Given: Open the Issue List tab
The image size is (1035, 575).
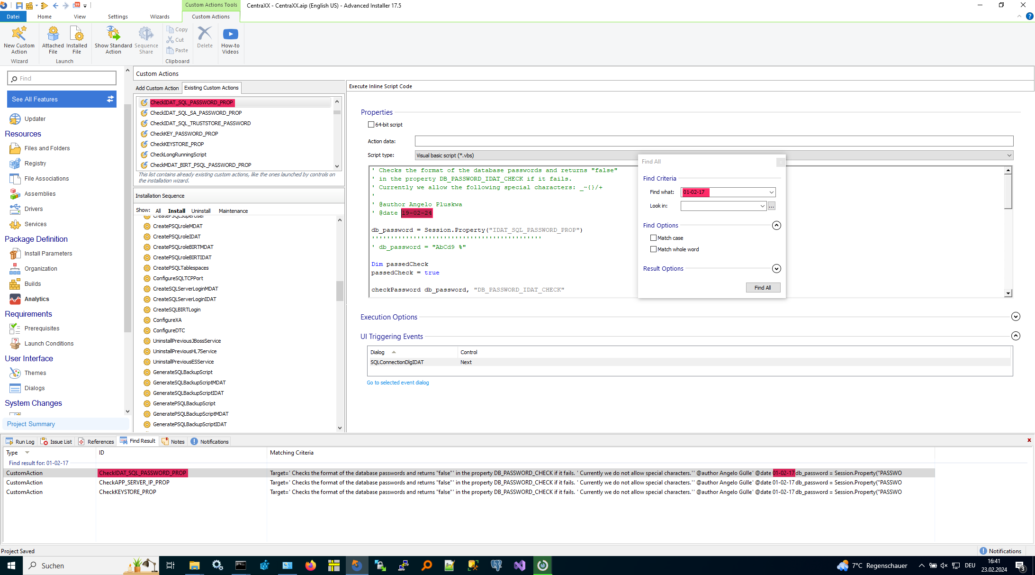Looking at the screenshot, I should tap(57, 442).
